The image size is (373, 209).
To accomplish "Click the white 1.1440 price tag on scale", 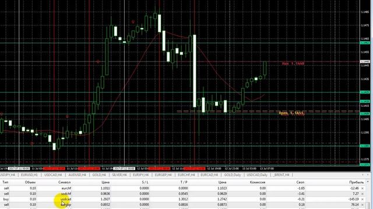I will [x=365, y=62].
